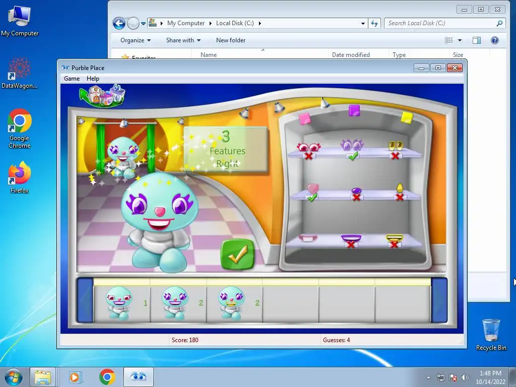The image size is (516, 387).
Task: Pick the purple mouth on the shelf
Action: pyautogui.click(x=351, y=238)
